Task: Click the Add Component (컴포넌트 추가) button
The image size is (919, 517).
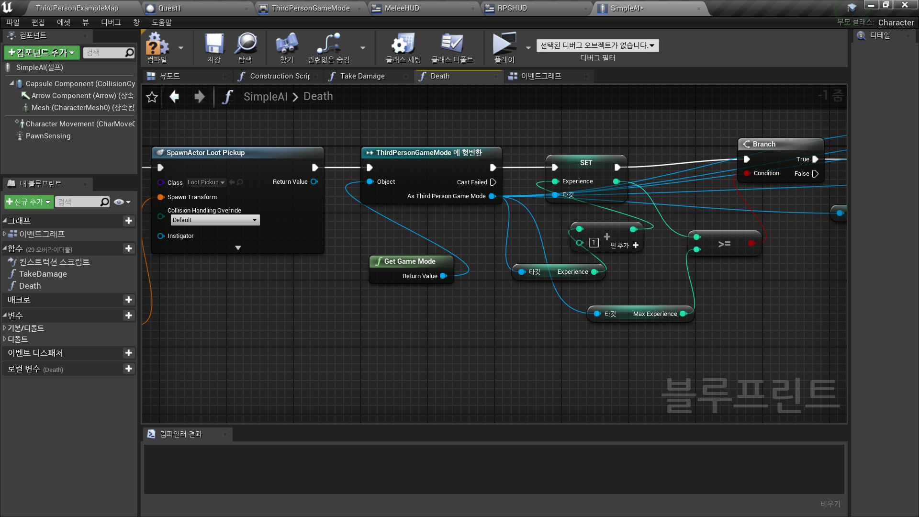Action: pyautogui.click(x=42, y=53)
